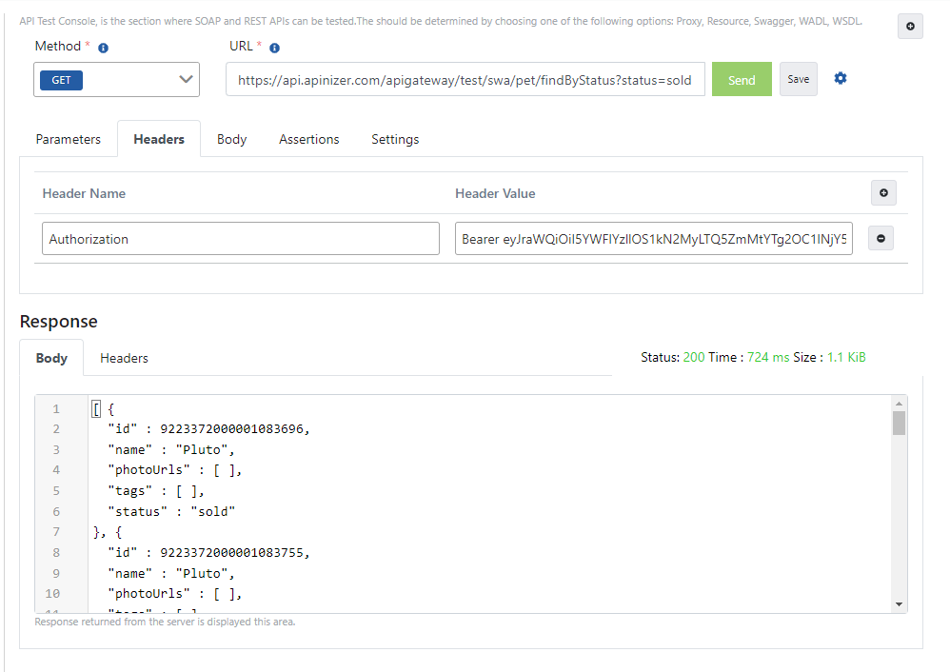This screenshot has height=672, width=950.
Task: Go to the Assertions tab
Action: coord(308,139)
